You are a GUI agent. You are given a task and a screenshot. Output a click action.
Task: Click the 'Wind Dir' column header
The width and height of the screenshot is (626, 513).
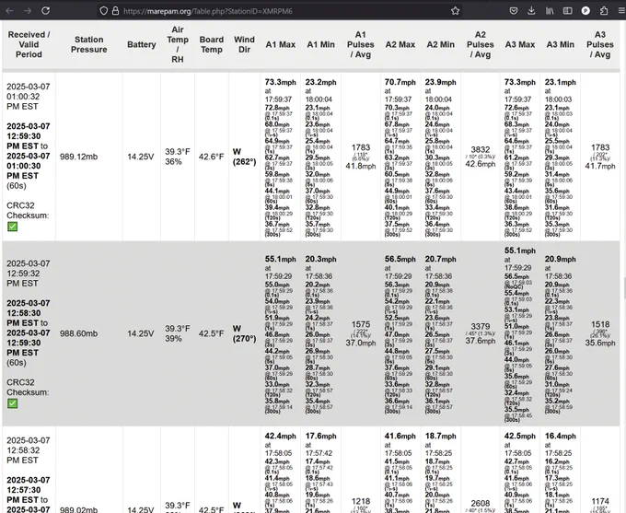point(244,44)
